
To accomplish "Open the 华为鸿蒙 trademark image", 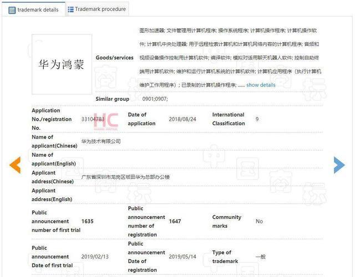I will [x=62, y=64].
